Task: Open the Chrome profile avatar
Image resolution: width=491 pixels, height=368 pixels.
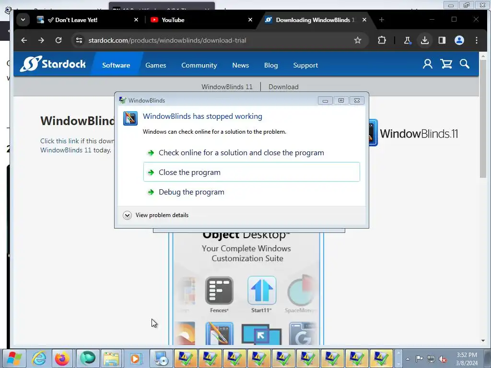Action: point(459,40)
